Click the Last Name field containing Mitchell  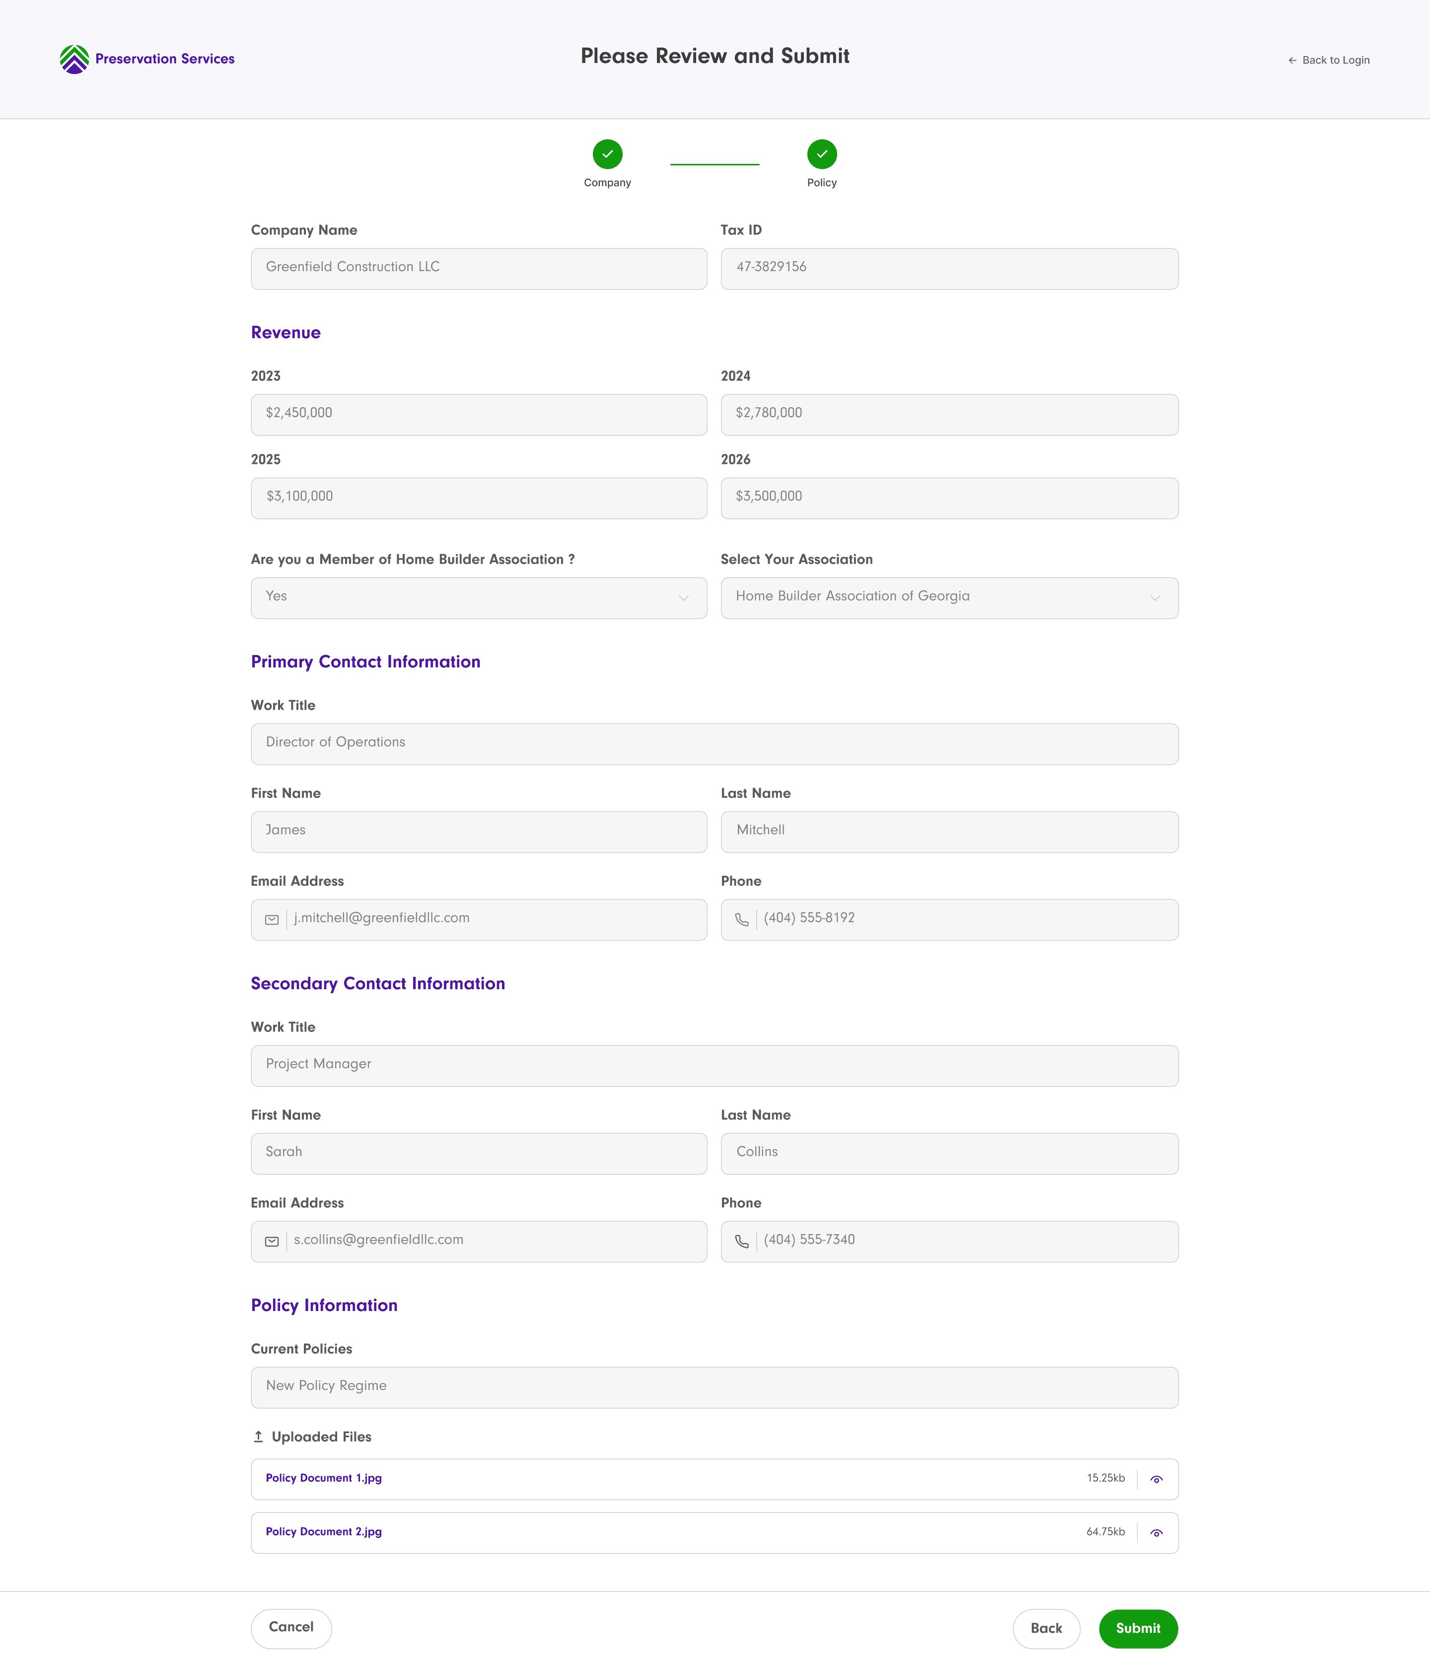point(949,832)
